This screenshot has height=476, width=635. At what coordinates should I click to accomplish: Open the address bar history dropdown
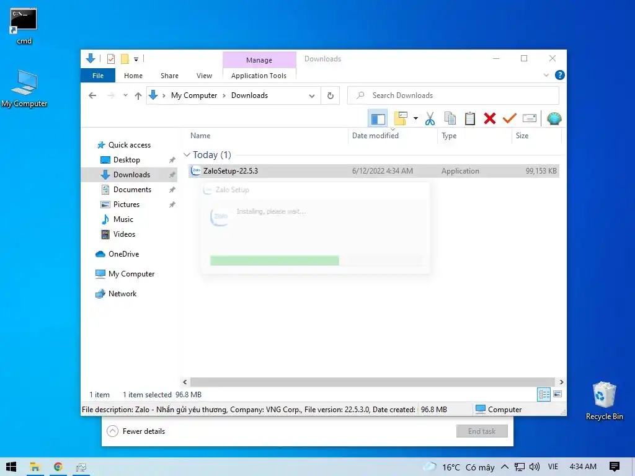(312, 96)
